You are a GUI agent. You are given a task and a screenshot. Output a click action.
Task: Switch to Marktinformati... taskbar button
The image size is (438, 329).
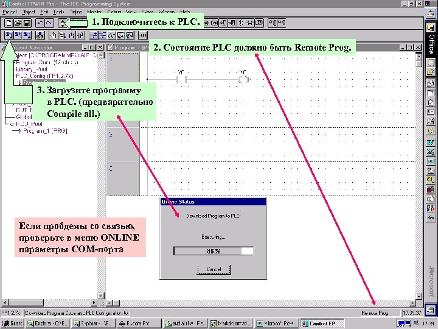(231, 324)
